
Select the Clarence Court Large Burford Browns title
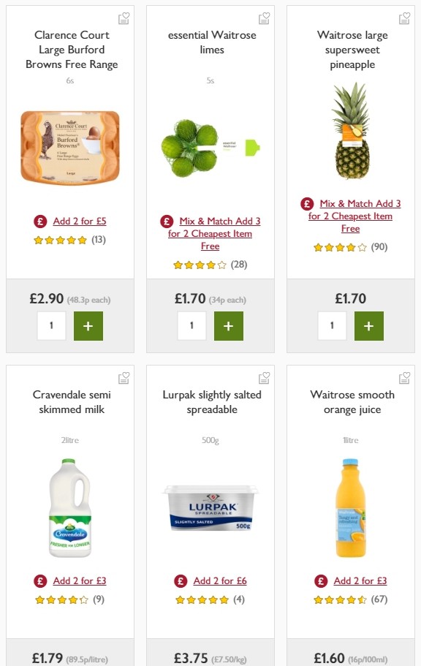point(71,50)
